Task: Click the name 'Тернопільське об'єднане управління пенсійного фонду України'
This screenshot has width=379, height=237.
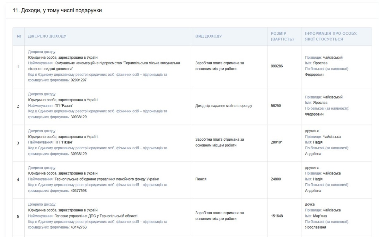Action: point(107,179)
